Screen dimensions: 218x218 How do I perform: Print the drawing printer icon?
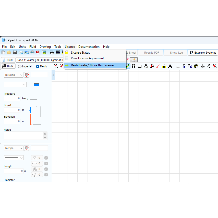click(32, 52)
